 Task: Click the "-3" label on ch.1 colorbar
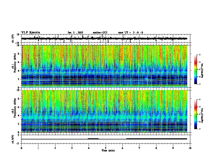tap(199, 55)
